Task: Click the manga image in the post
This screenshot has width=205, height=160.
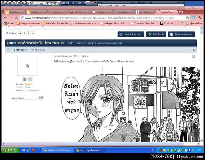Action: (x=130, y=104)
